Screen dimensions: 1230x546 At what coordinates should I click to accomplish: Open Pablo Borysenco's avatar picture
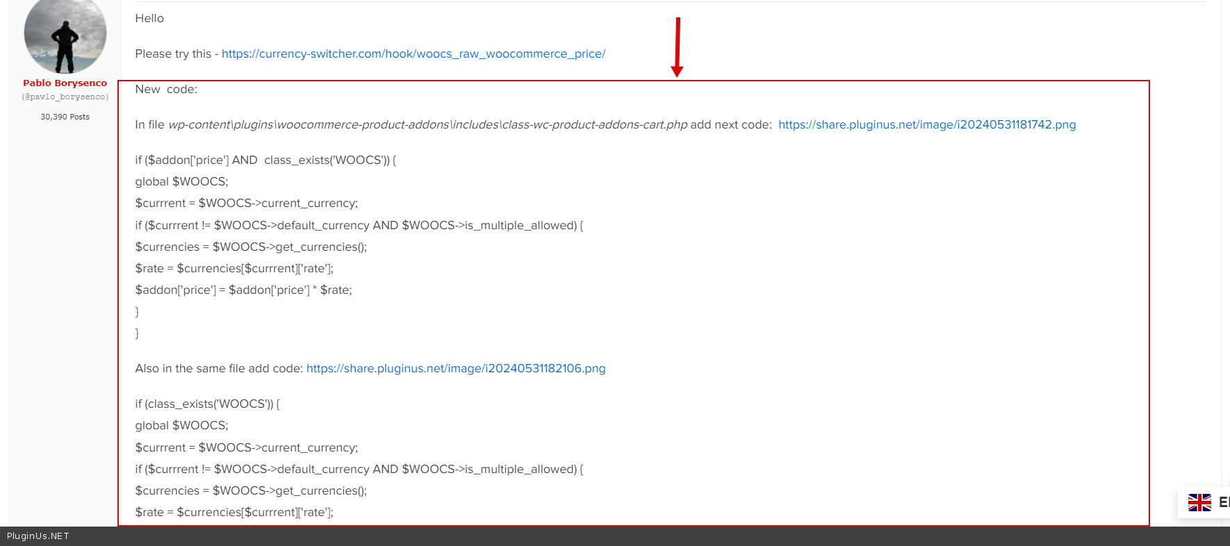point(65,35)
